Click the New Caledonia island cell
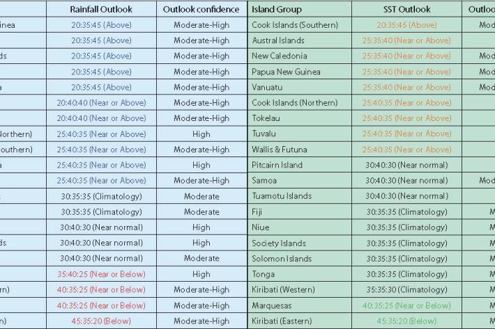 278,56
